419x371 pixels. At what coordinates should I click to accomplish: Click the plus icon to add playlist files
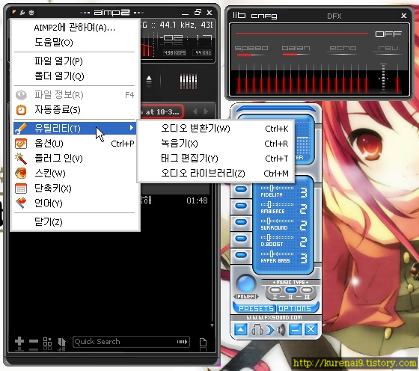tap(19, 342)
